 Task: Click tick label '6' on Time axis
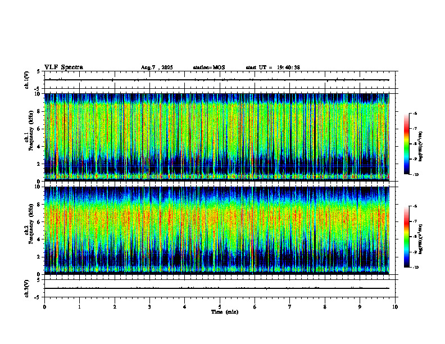(x=255, y=307)
